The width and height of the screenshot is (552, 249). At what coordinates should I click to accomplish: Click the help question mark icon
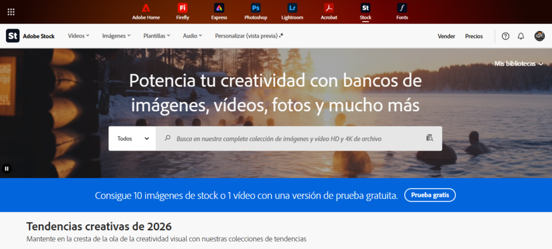coord(505,36)
